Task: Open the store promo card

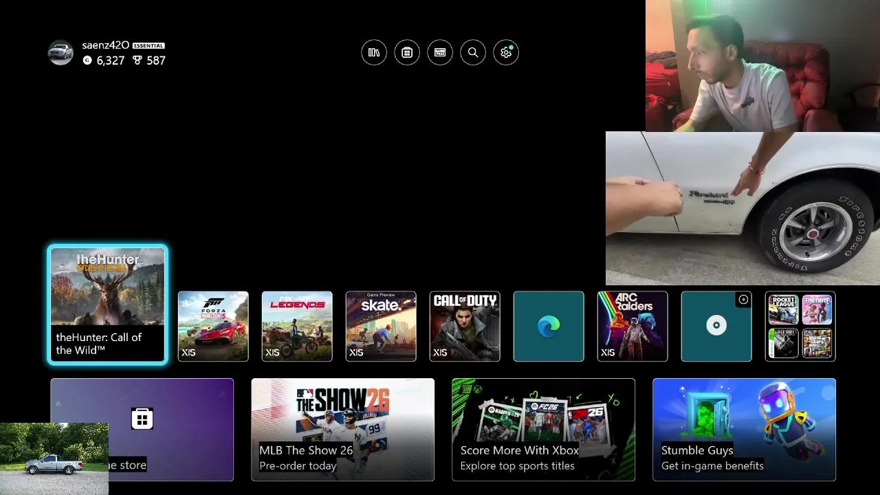Action: (142, 430)
